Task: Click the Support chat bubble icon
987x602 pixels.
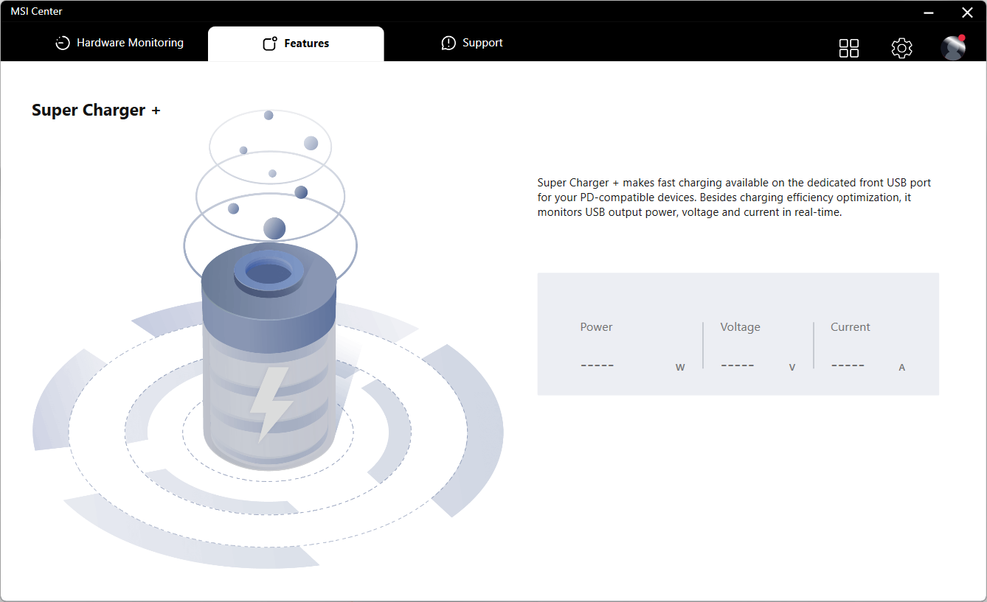Action: 449,43
